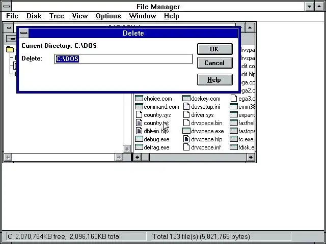Click the drvspace.hlp file name
The height and width of the screenshot is (244, 326).
[207, 139]
